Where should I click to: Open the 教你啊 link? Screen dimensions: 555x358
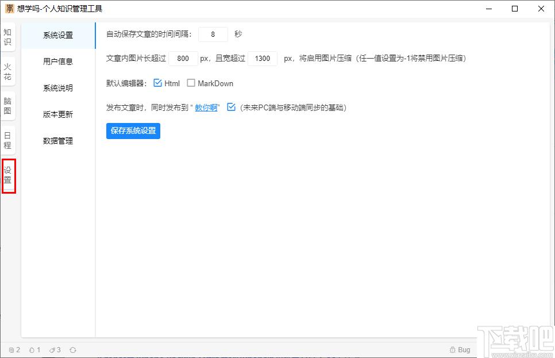tap(206, 107)
